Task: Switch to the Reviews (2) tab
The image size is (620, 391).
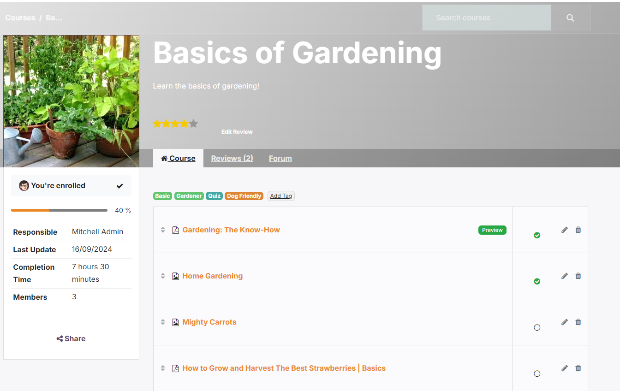Action: coord(232,158)
